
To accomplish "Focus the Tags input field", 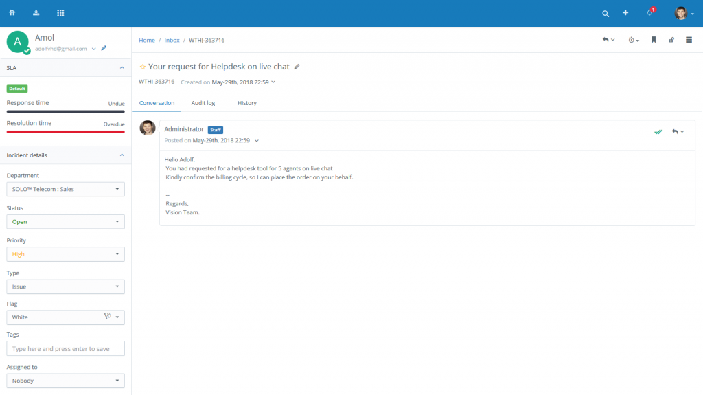I will (x=65, y=349).
